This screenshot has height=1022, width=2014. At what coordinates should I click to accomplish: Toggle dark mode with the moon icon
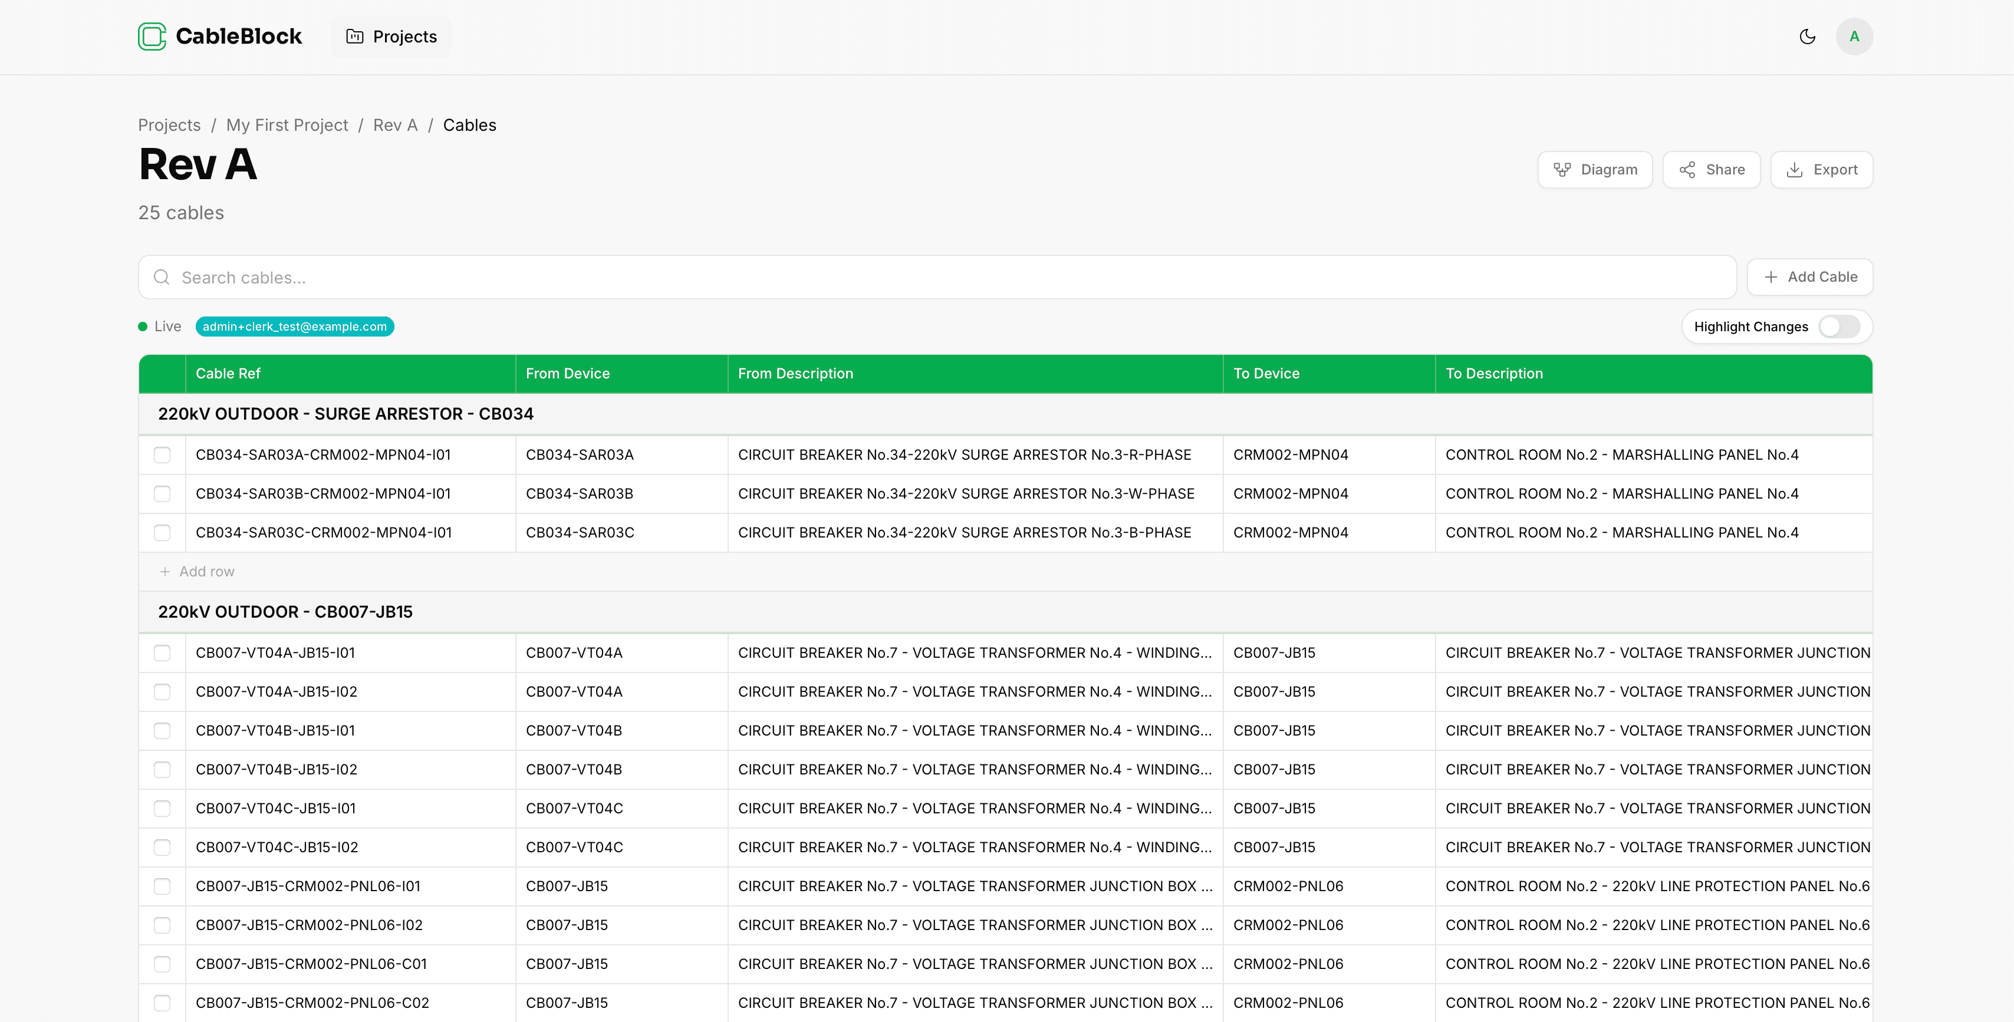[x=1807, y=36]
